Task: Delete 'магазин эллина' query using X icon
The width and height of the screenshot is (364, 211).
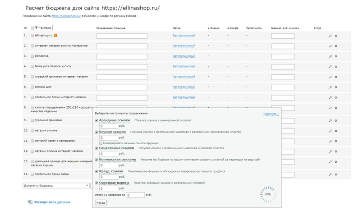Action: click(336, 131)
